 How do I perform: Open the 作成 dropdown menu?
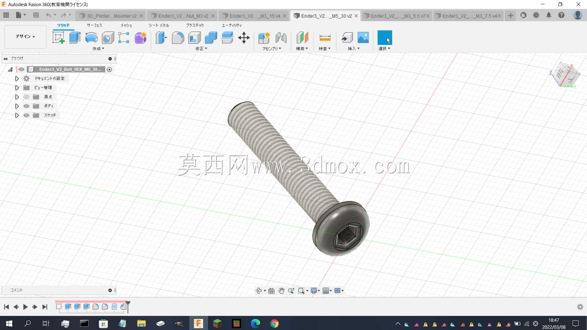pyautogui.click(x=98, y=48)
